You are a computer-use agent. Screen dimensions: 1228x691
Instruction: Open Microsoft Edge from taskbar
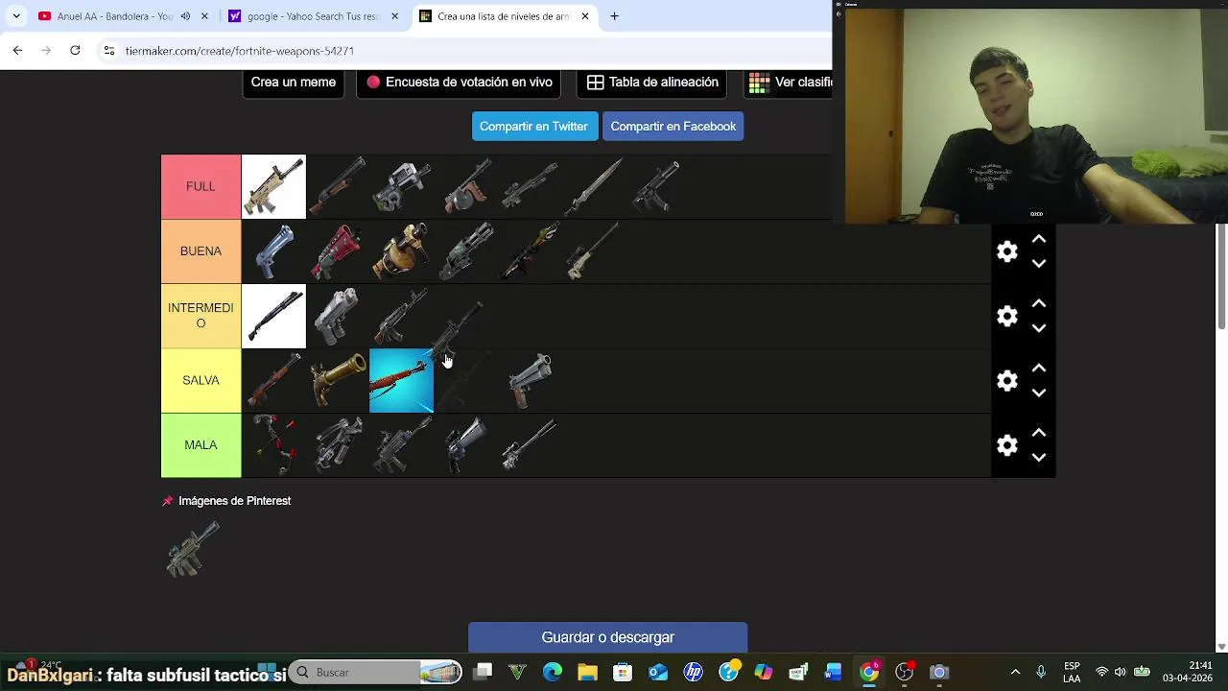(x=553, y=673)
